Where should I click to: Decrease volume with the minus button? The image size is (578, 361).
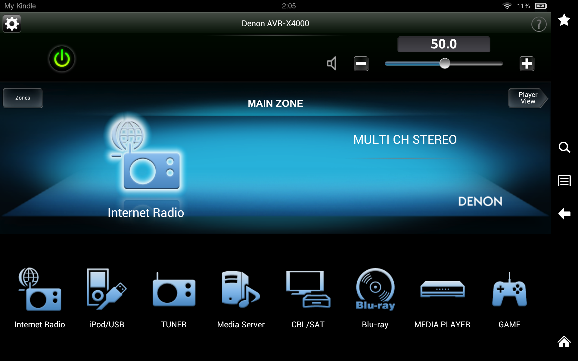pos(361,63)
